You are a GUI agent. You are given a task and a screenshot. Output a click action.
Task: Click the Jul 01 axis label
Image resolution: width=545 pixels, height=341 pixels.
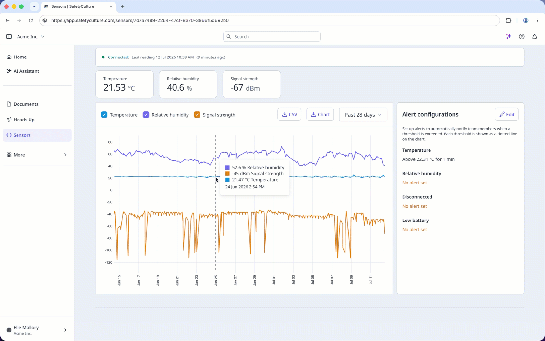(x=274, y=280)
